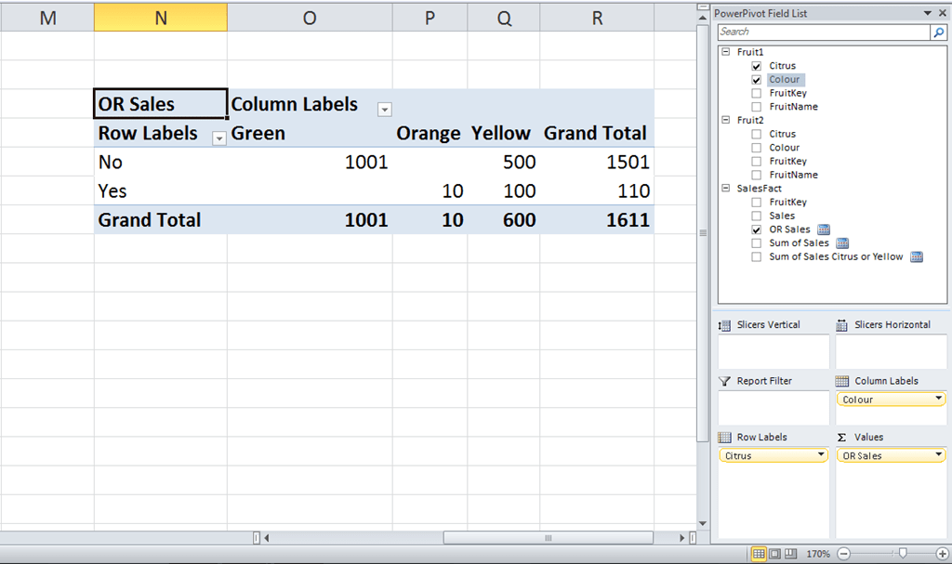Click the Slicers Horizontal drop area
This screenshot has width=952, height=564.
point(891,351)
